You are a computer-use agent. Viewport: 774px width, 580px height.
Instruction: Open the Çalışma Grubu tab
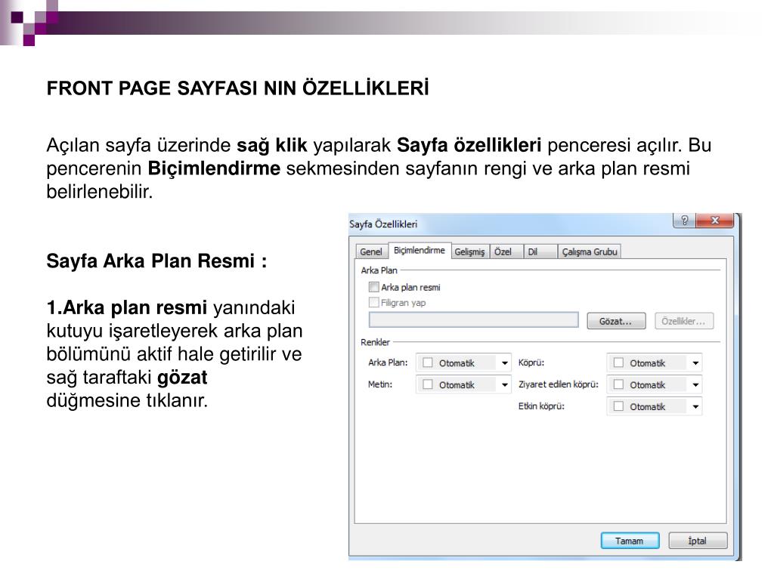[x=590, y=251]
